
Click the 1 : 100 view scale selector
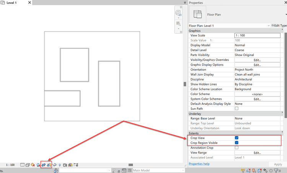pyautogui.click(x=10, y=165)
